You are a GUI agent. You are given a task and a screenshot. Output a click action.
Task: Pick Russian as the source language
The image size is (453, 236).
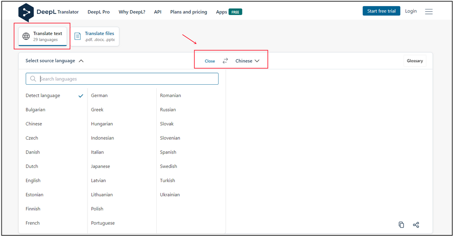(x=168, y=110)
